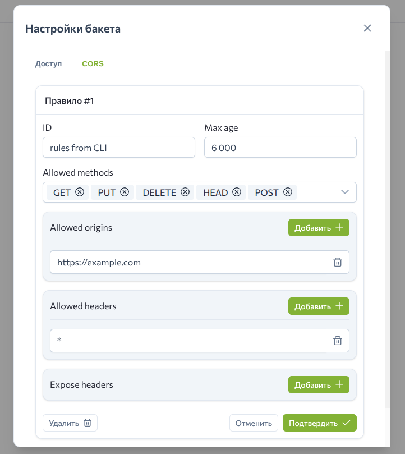Click the dialog's vertical scrollbar

[387, 224]
